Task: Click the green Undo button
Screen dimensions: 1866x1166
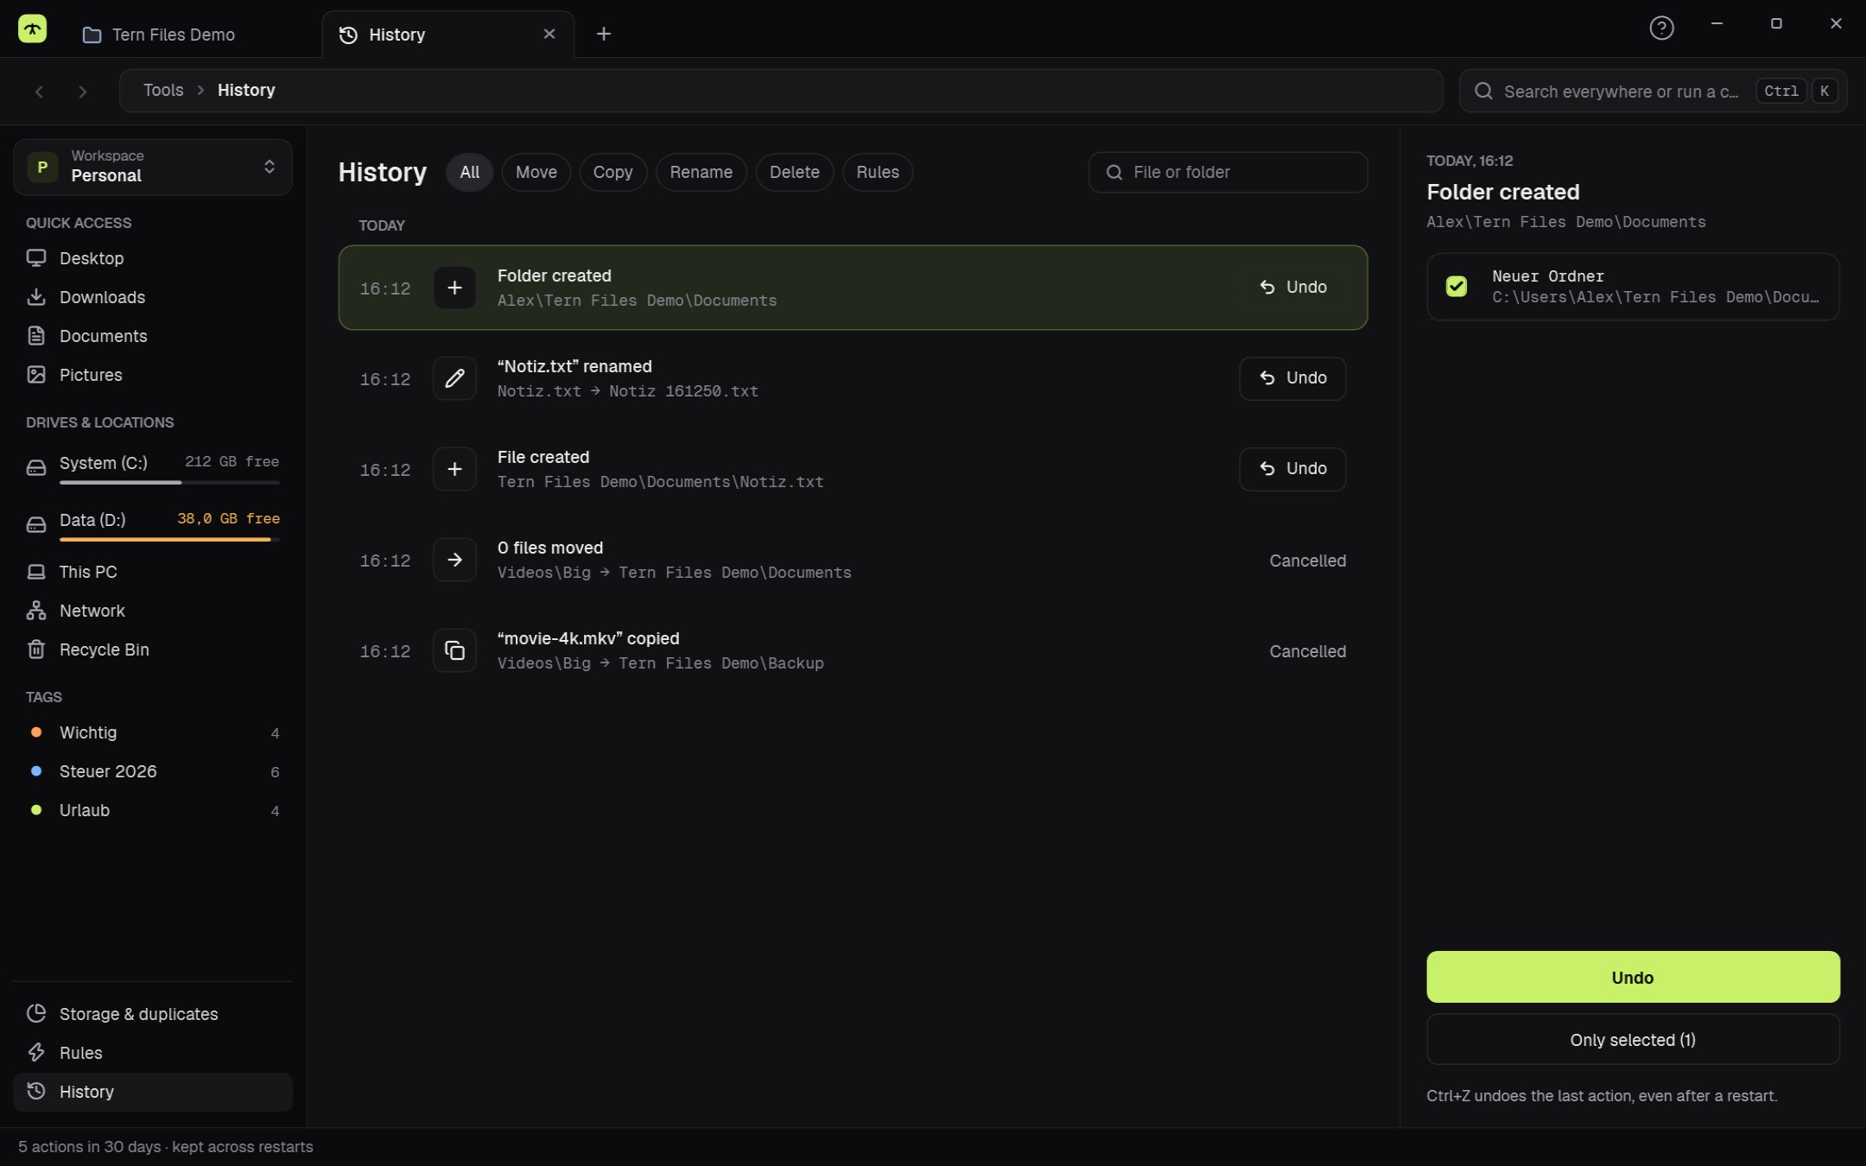Action: [x=1633, y=977]
